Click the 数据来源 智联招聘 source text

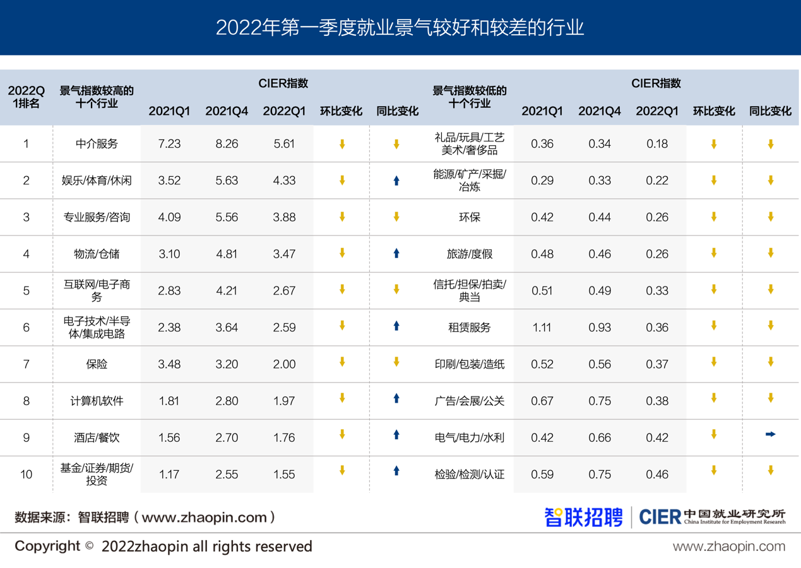[x=145, y=518]
